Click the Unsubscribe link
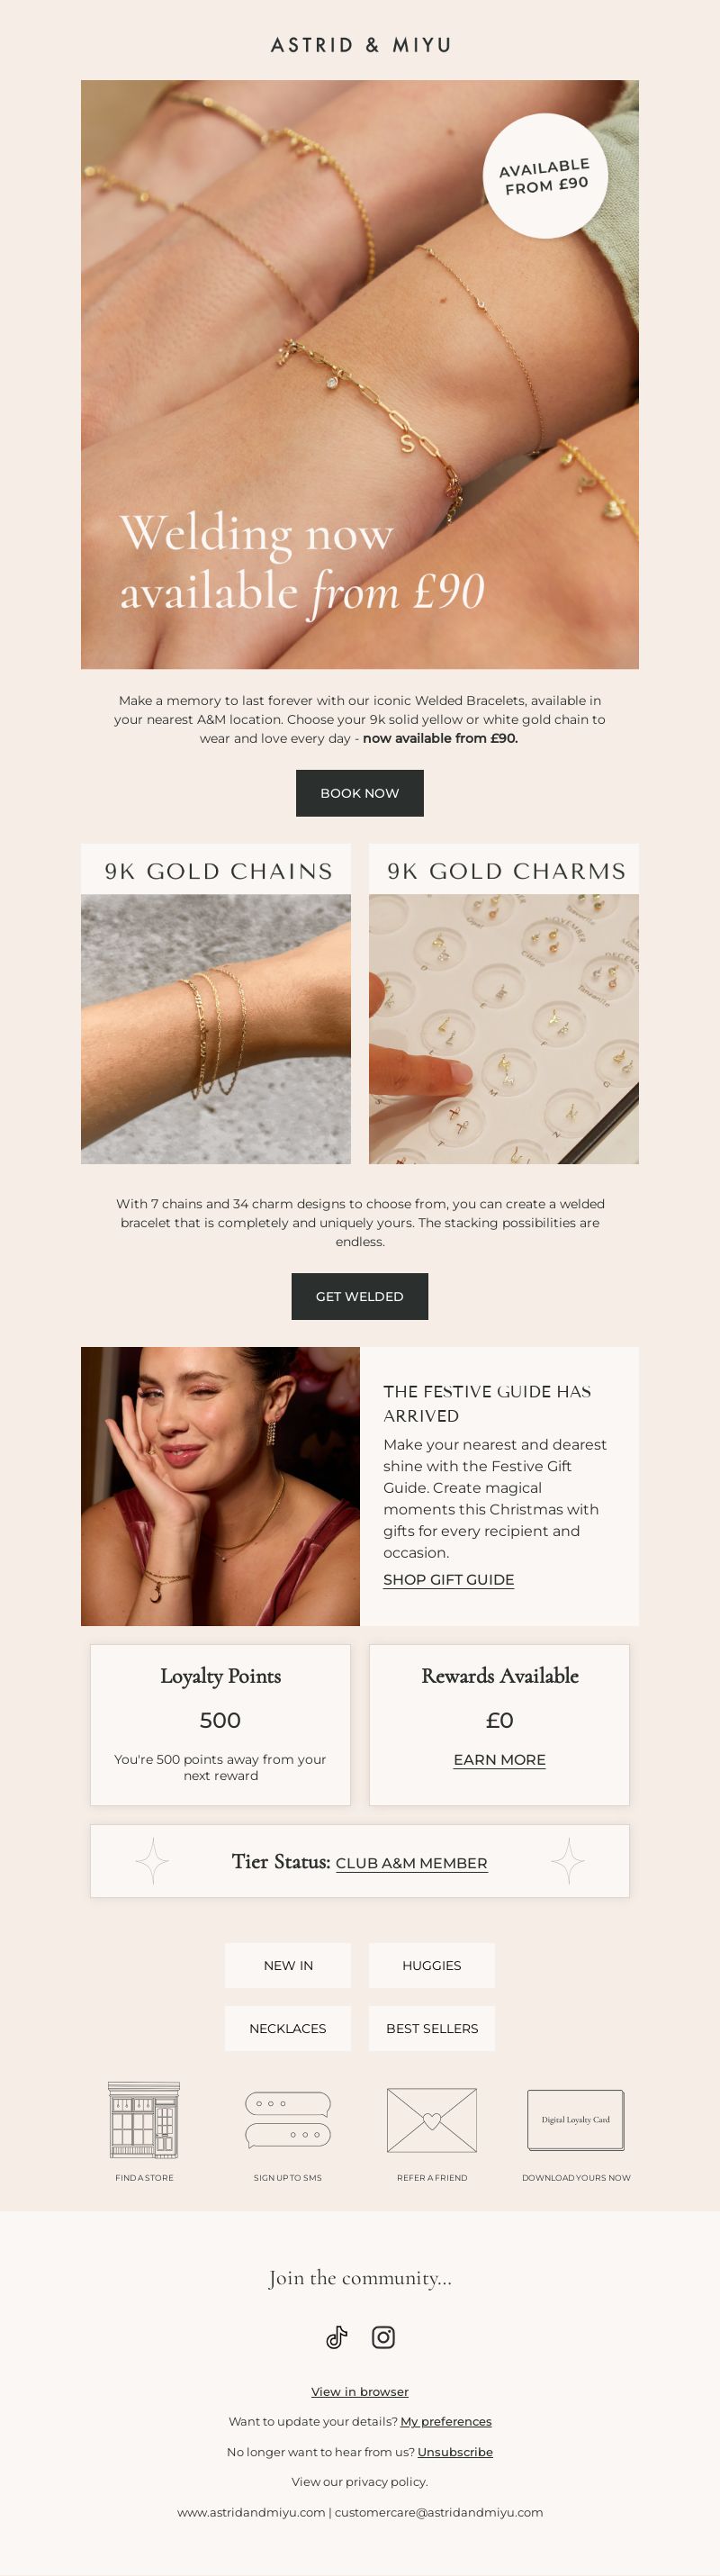Image resolution: width=720 pixels, height=2576 pixels. click(x=455, y=2451)
